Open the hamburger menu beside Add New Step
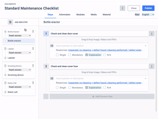 click(x=10, y=22)
